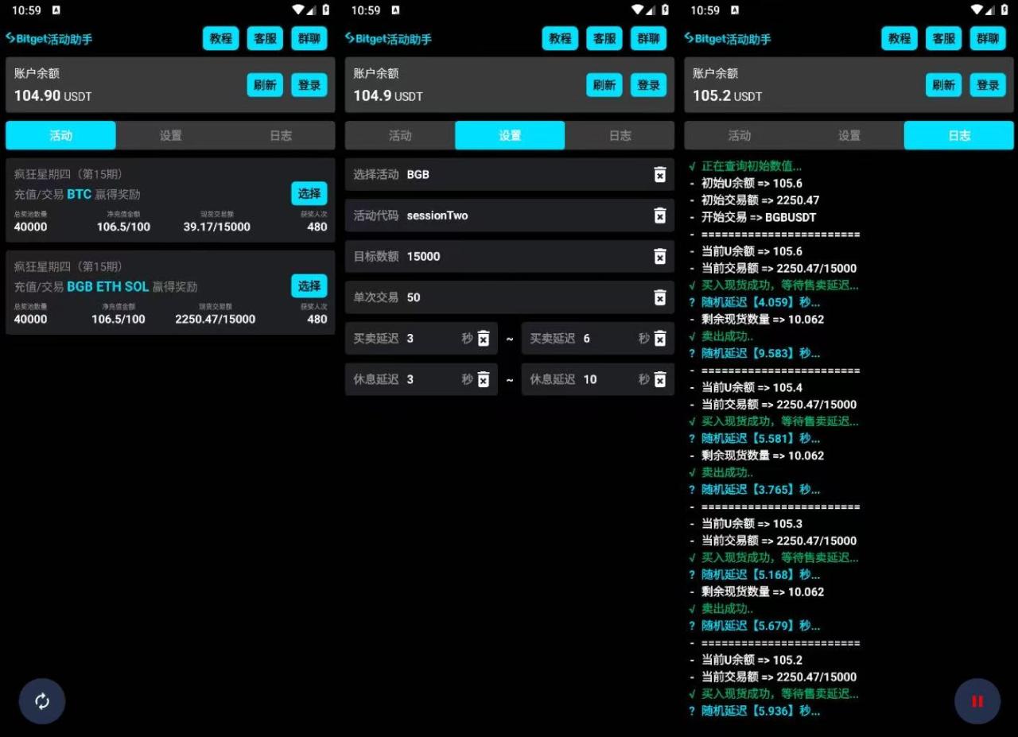Select the BTC activity with 选择 button
This screenshot has height=737, width=1018.
pyautogui.click(x=309, y=193)
